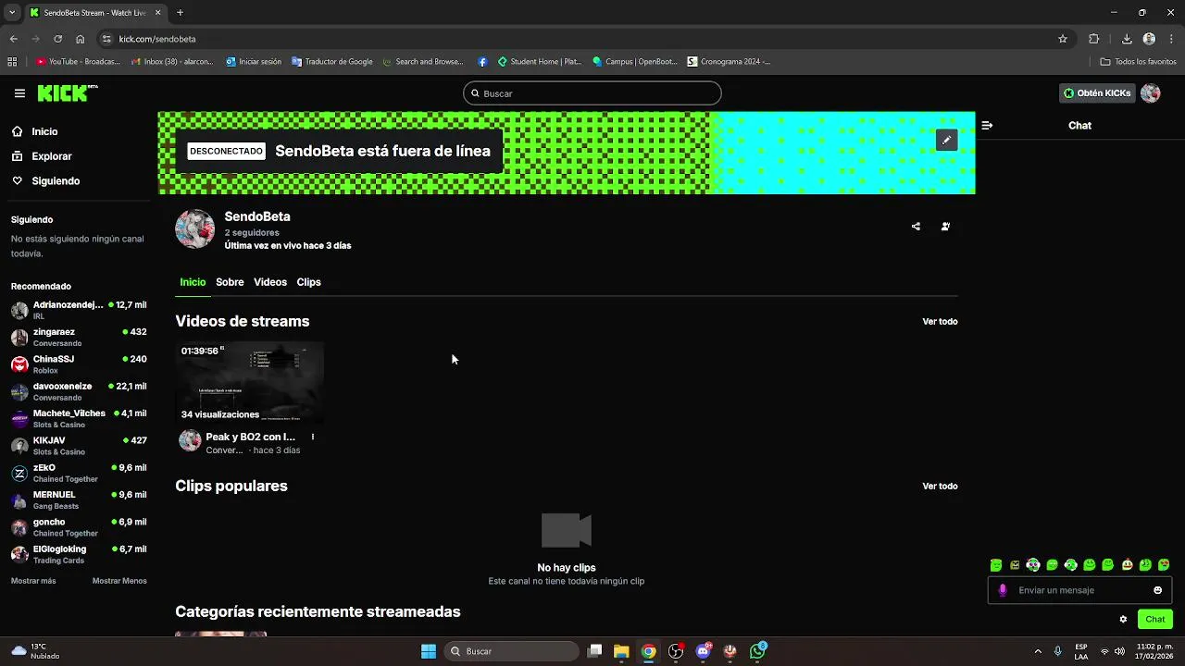The height and width of the screenshot is (666, 1185).
Task: Select the first green emote in chat row
Action: (x=996, y=564)
